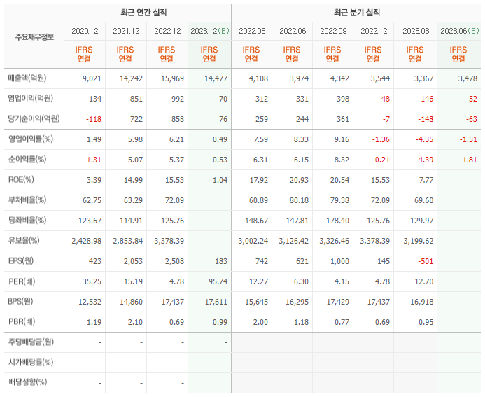Viewport: 485px width, 397px height.
Task: Click the 361 net income value
Action: [x=343, y=119]
